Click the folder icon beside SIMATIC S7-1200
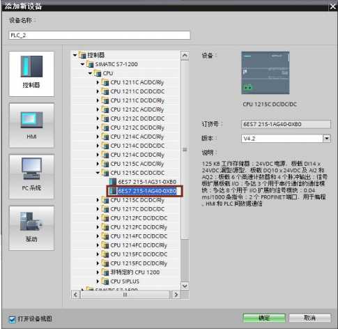 pos(90,64)
